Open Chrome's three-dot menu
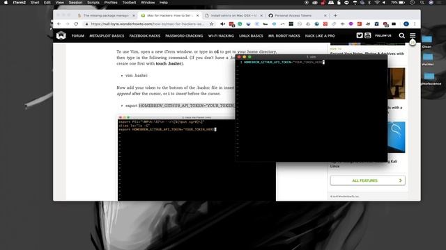The height and width of the screenshot is (250, 446). (x=415, y=24)
